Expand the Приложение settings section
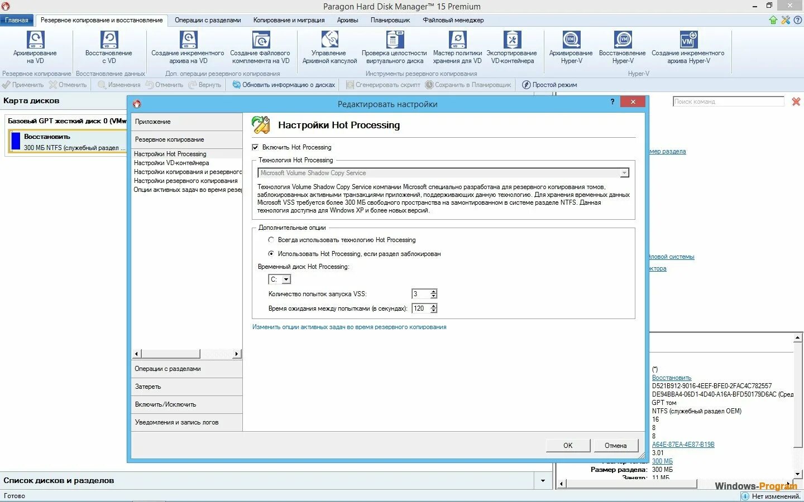Image resolution: width=804 pixels, height=502 pixels. (187, 122)
